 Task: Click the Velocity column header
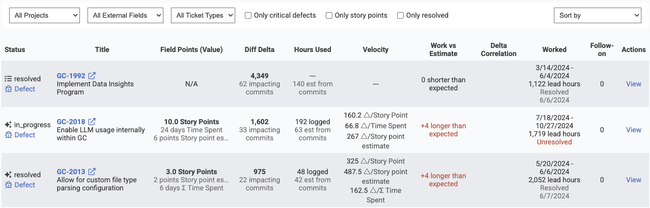[375, 49]
